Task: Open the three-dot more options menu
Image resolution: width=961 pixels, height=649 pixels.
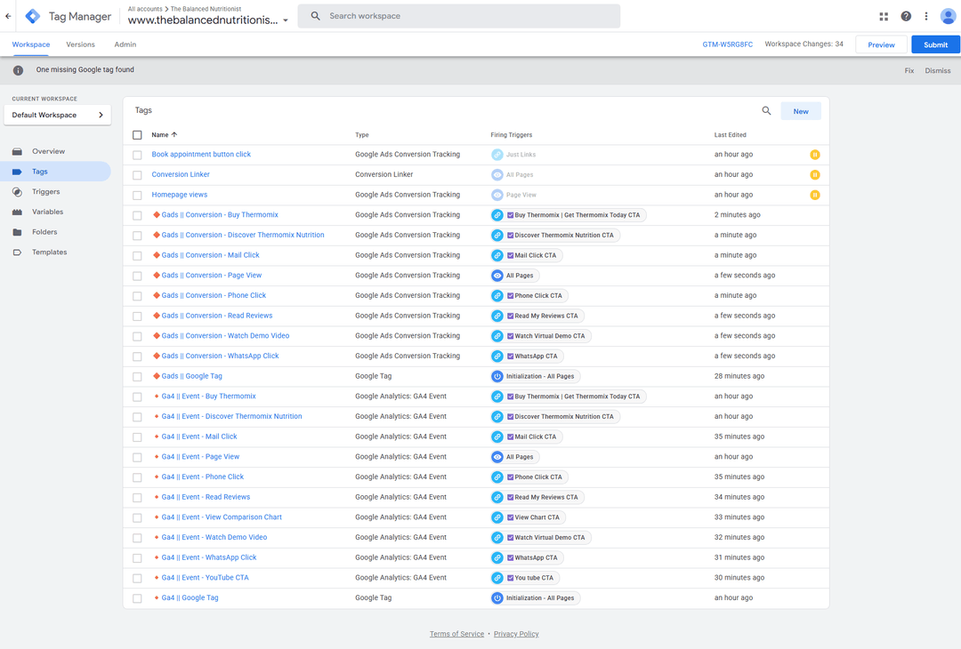Action: click(926, 17)
